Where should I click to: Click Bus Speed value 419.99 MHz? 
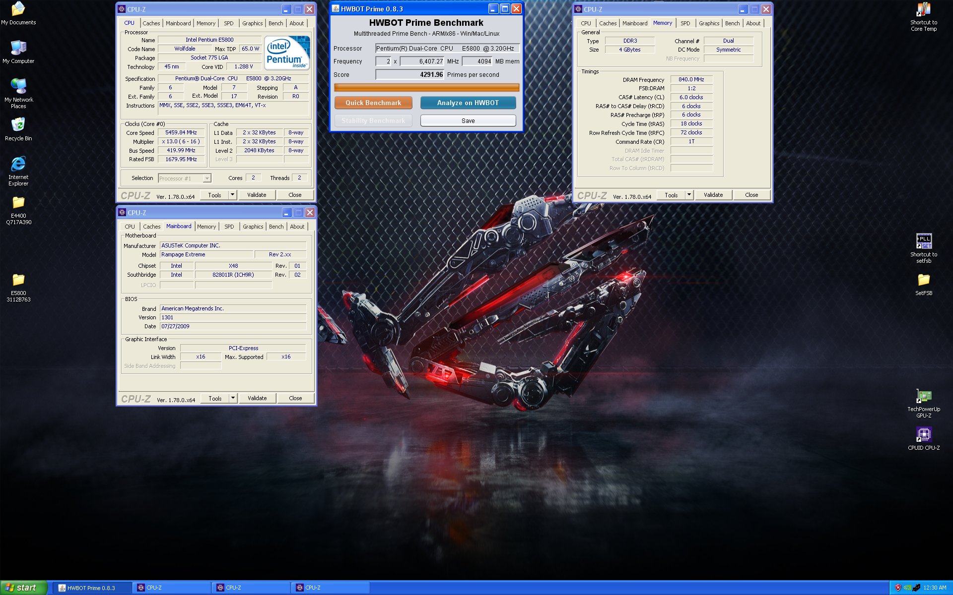coord(181,150)
